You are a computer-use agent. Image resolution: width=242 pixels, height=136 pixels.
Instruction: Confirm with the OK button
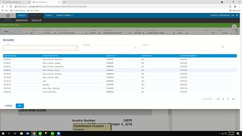20,106
